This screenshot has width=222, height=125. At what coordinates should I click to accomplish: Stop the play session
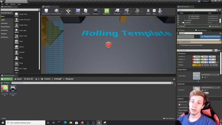pos(154,11)
